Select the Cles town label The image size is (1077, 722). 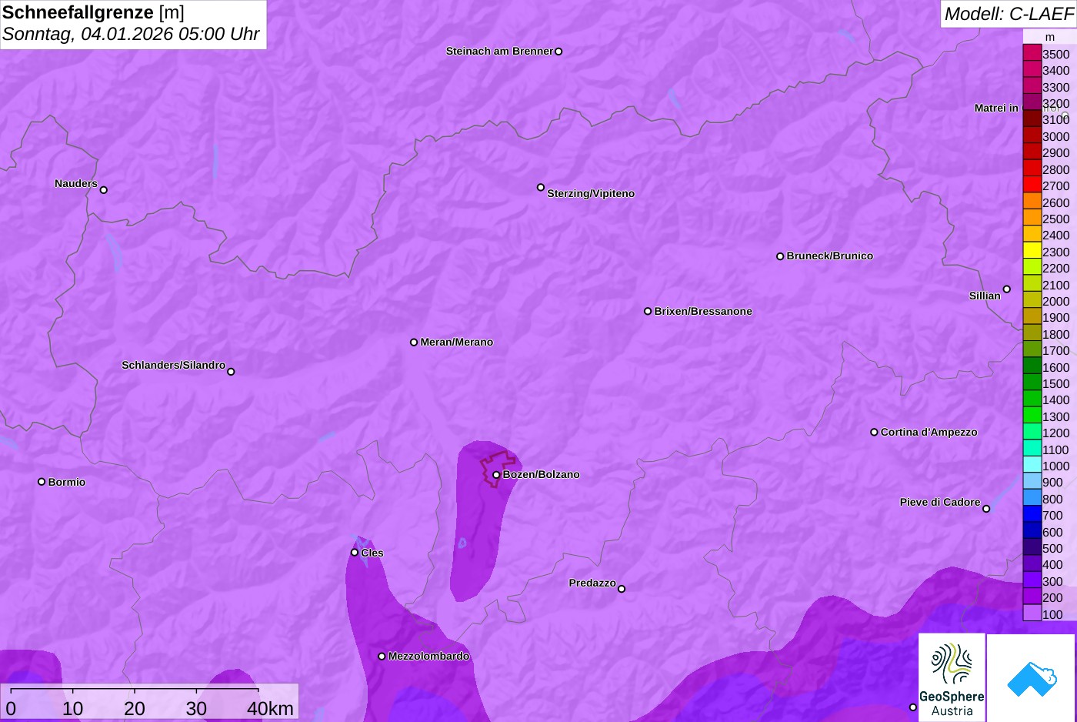coord(372,553)
